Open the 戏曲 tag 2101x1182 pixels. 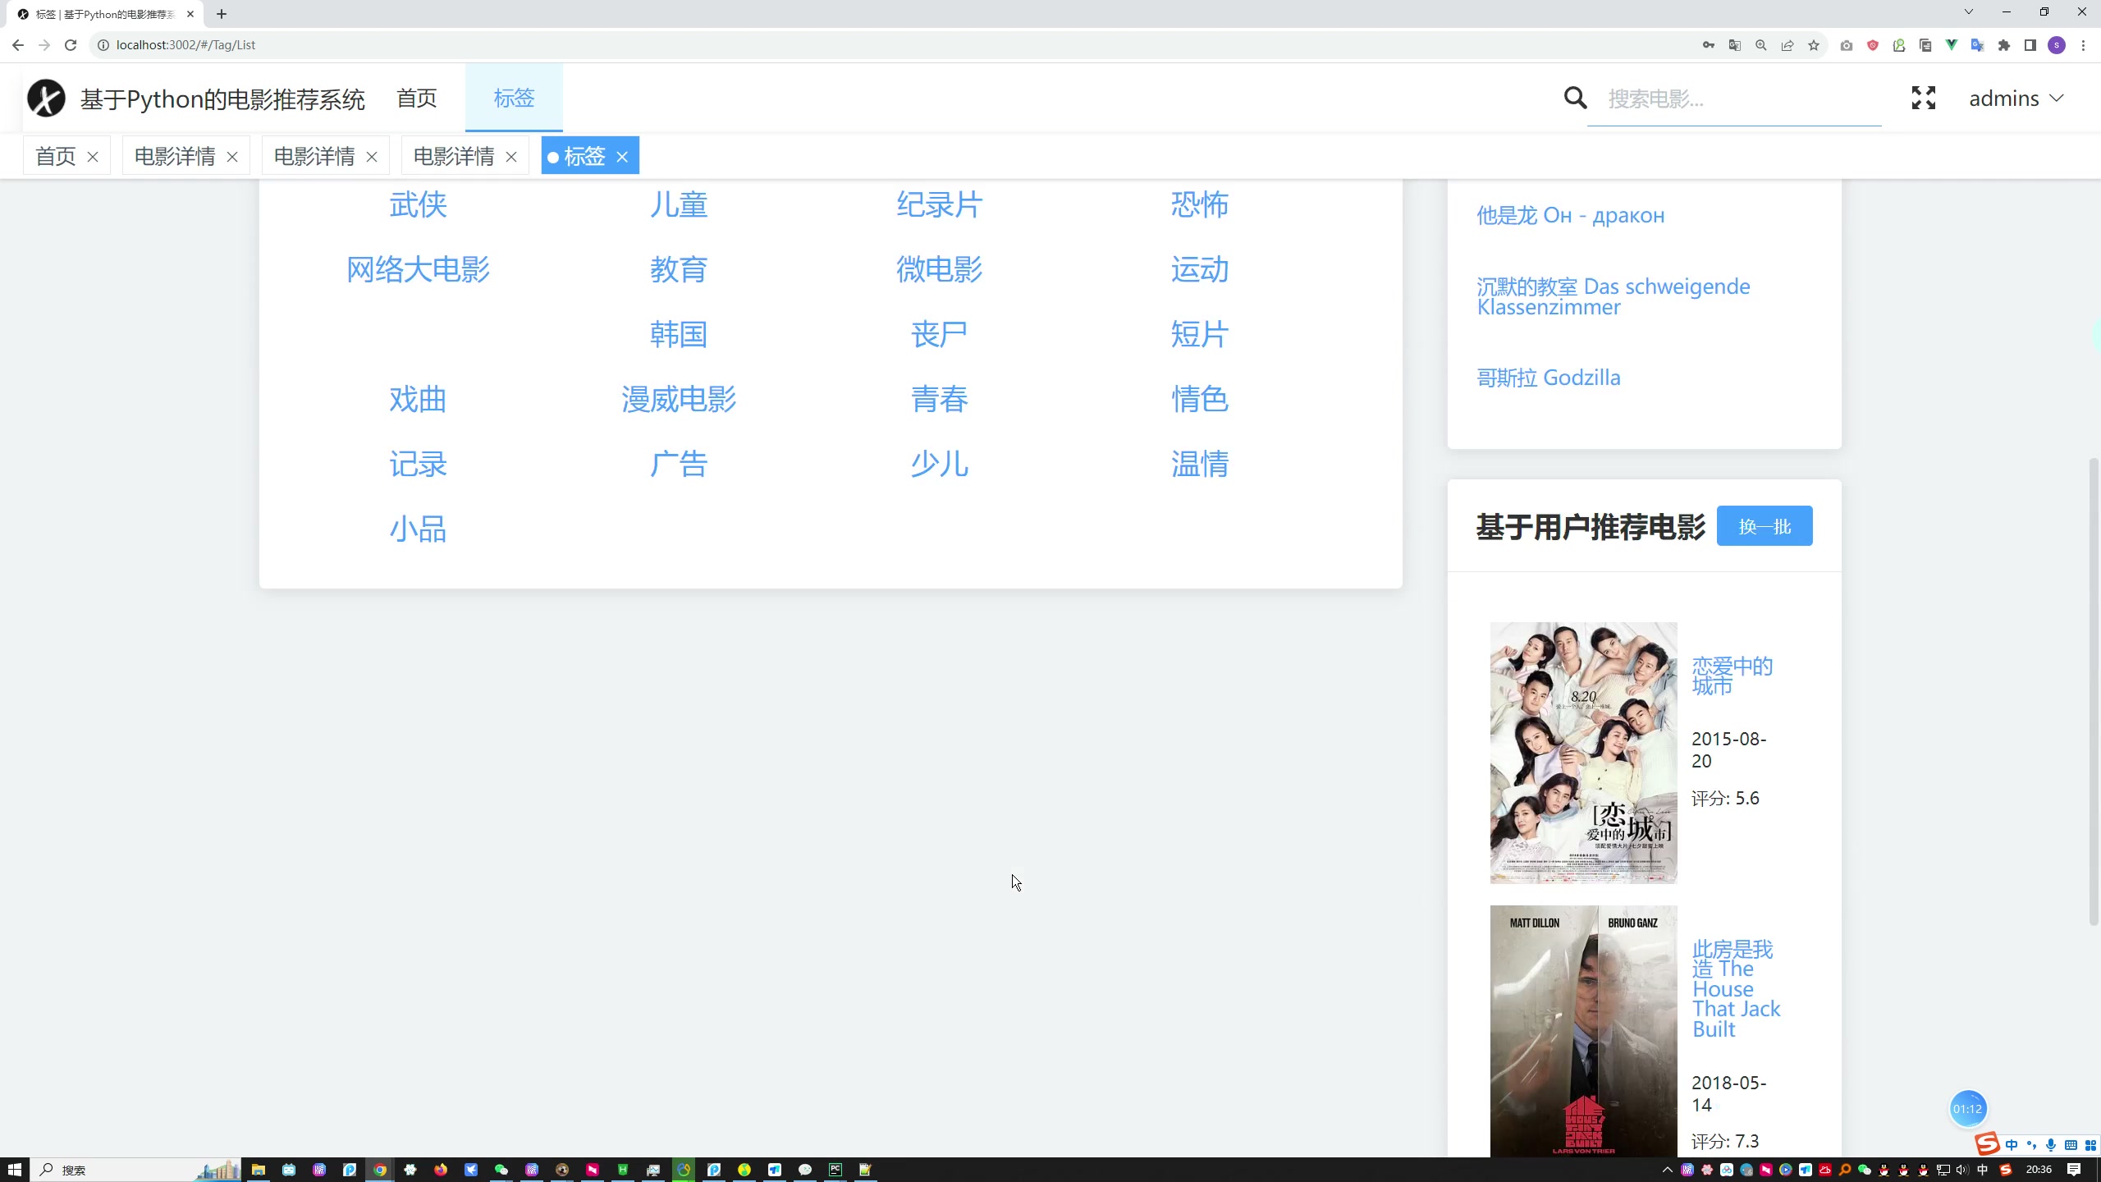pyautogui.click(x=418, y=399)
